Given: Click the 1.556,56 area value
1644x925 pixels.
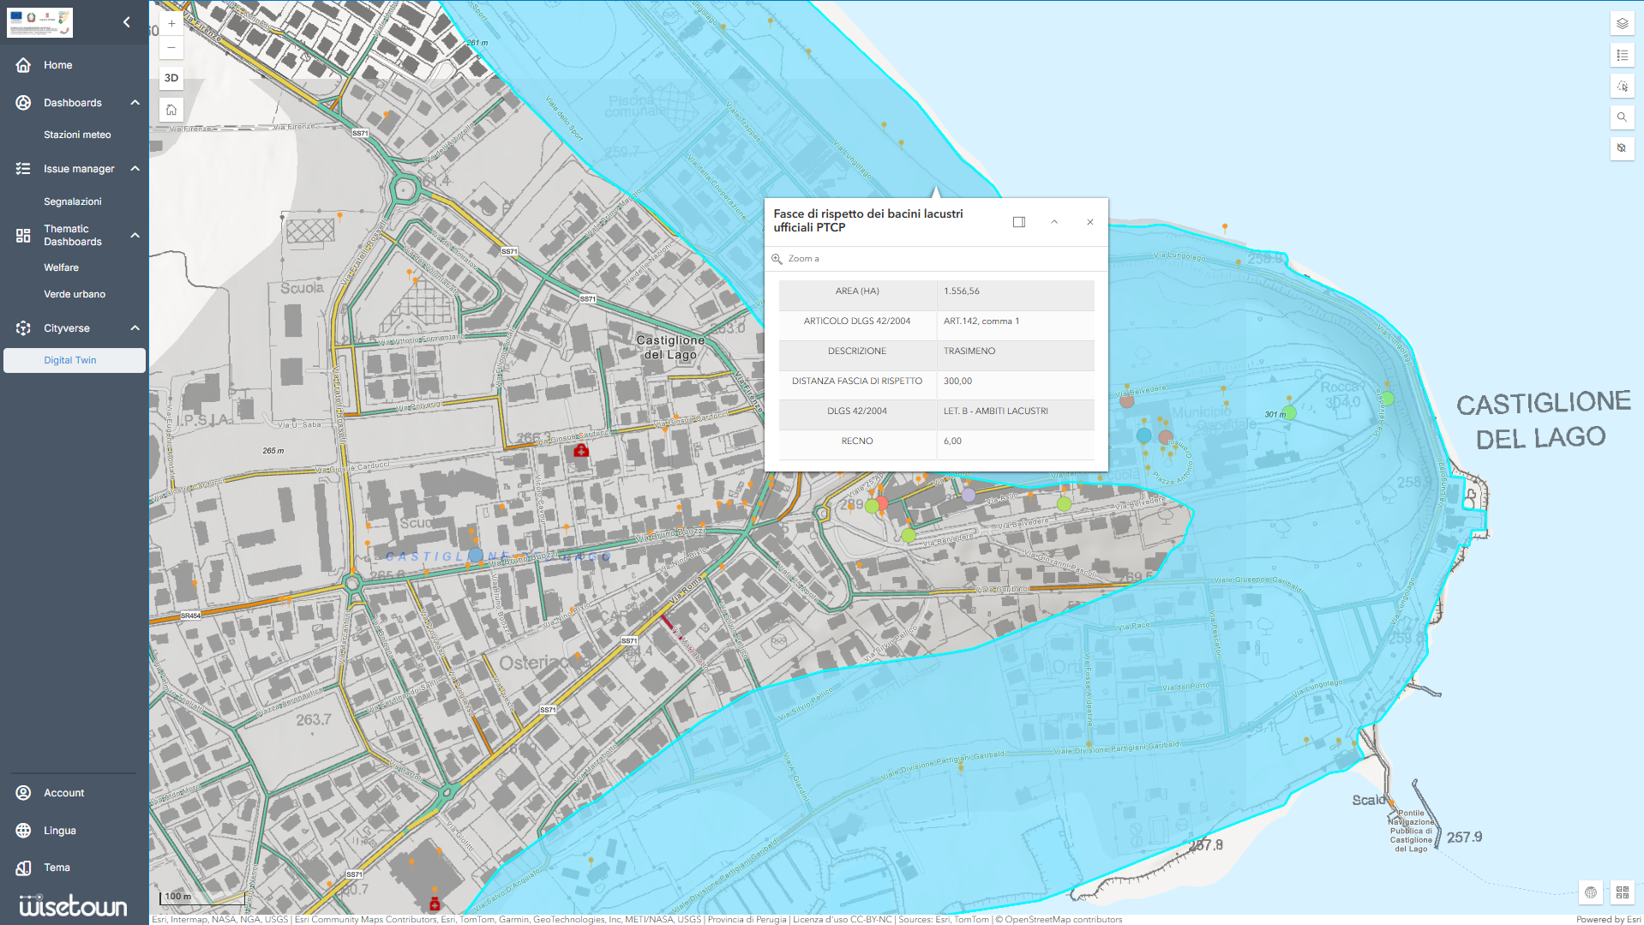Looking at the screenshot, I should (962, 291).
